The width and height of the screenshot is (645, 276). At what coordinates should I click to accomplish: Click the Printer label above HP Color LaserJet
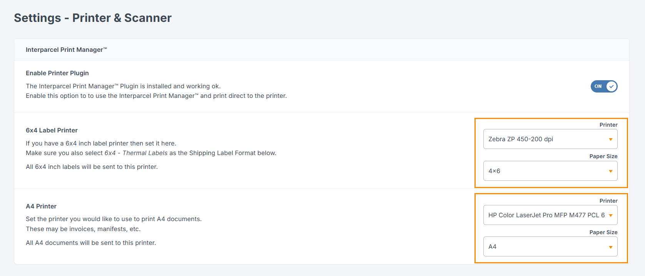pos(608,201)
